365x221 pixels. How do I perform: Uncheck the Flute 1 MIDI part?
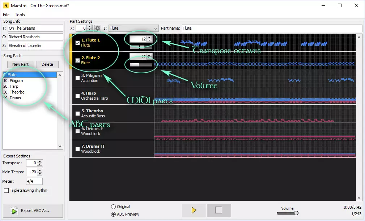77,43
